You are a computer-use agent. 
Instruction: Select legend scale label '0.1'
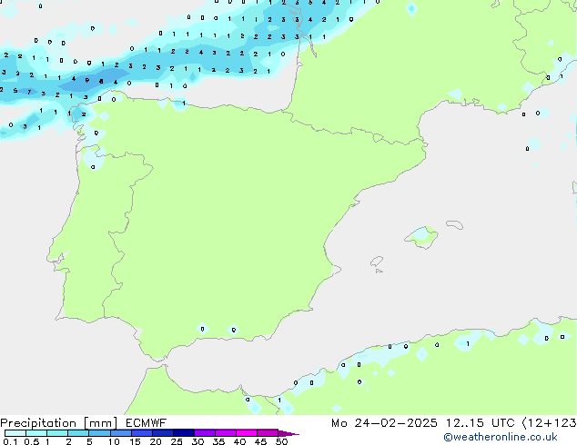[x=10, y=441]
